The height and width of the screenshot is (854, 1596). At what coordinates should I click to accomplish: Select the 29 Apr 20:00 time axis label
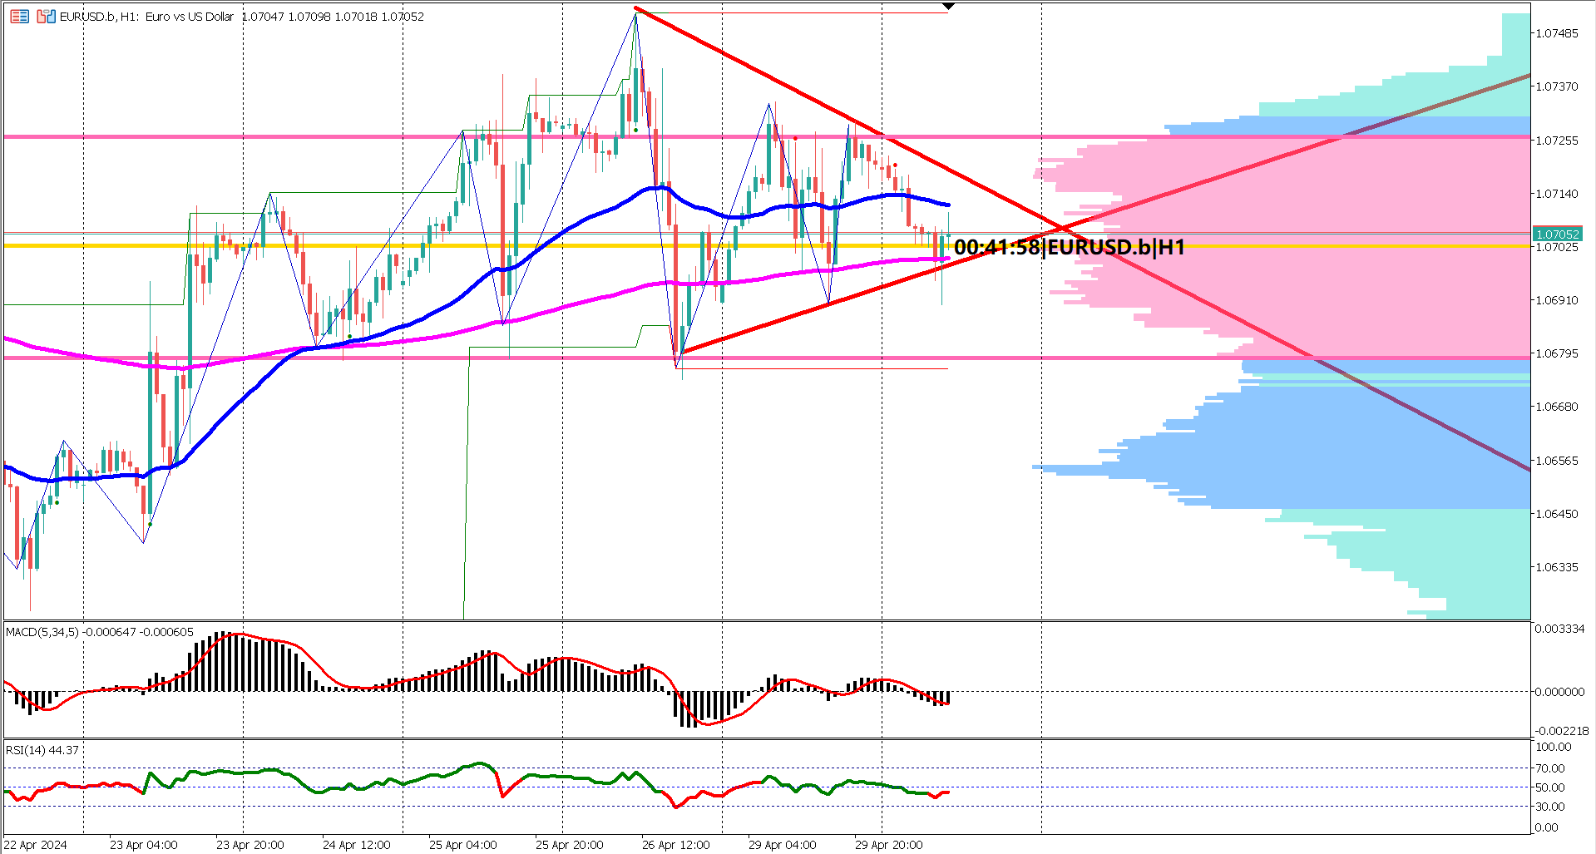click(887, 844)
